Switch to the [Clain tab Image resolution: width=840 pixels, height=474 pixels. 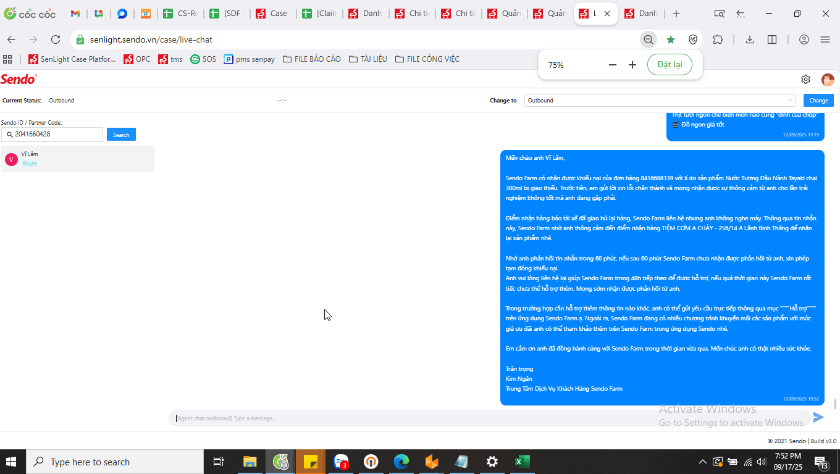317,14
